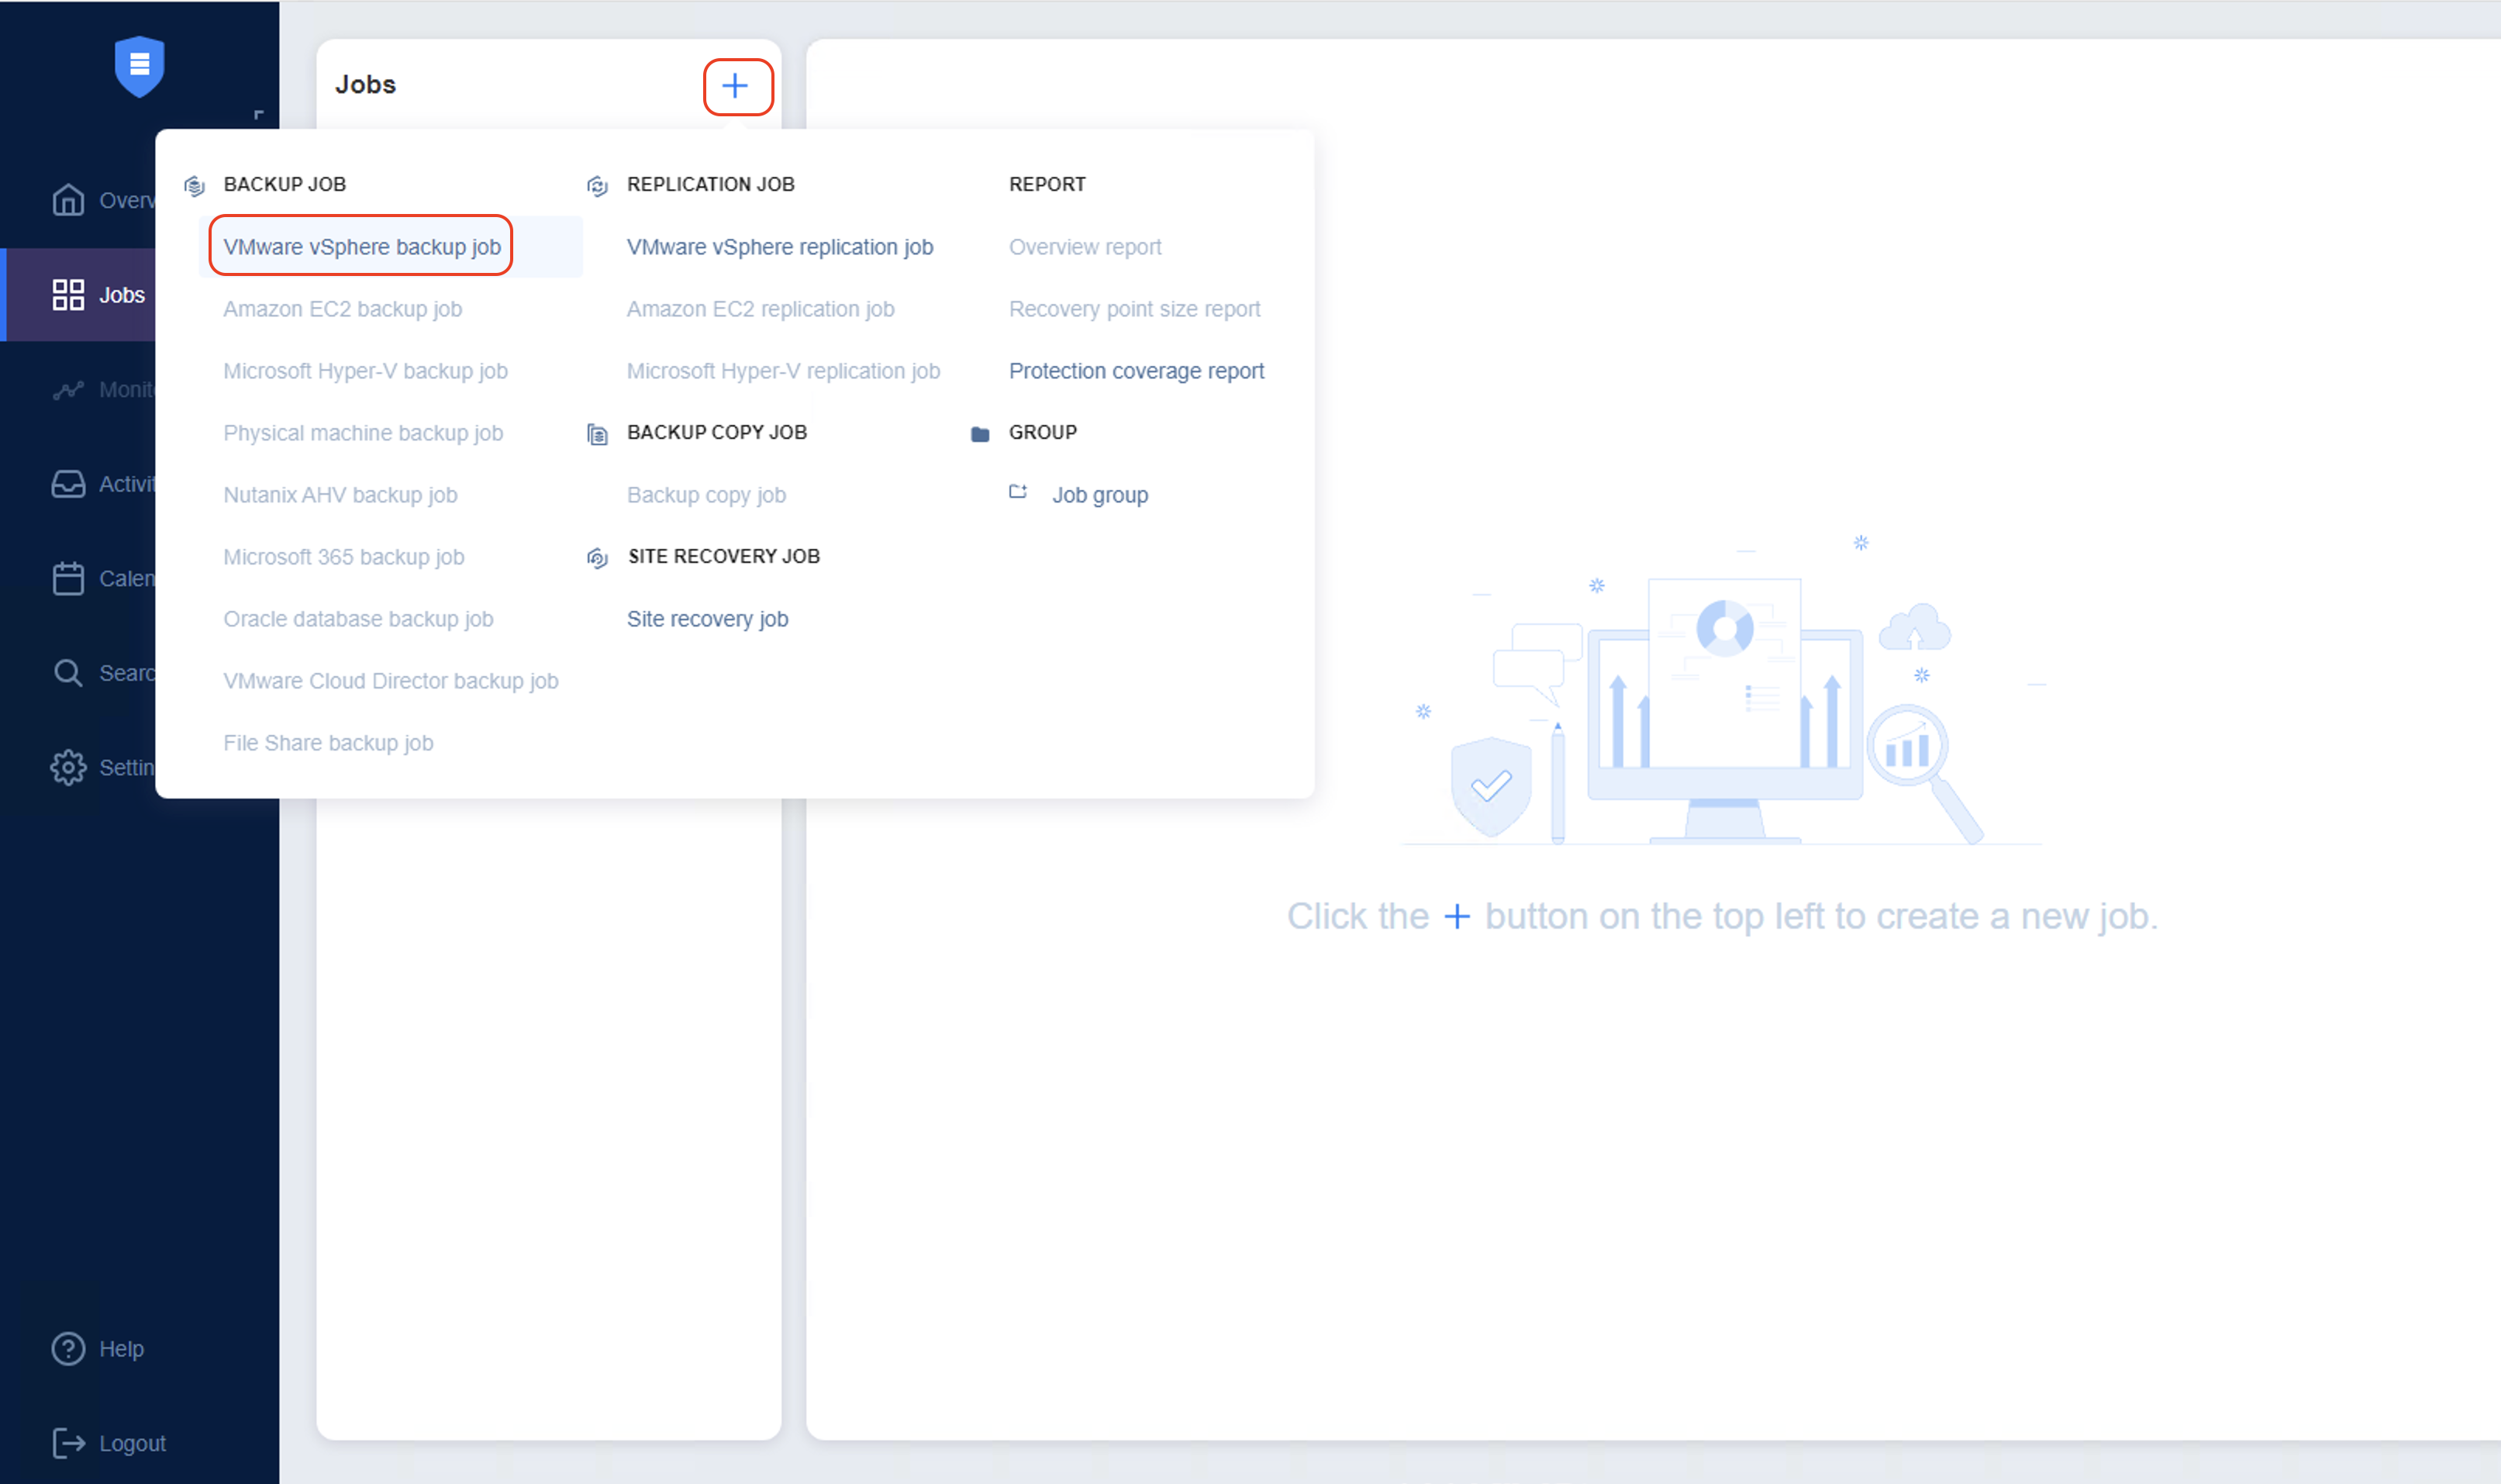Select Microsoft Hyper-V backup job

(366, 371)
